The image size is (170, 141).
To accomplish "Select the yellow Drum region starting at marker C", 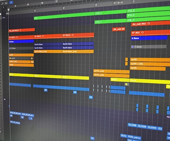I will (150, 81).
